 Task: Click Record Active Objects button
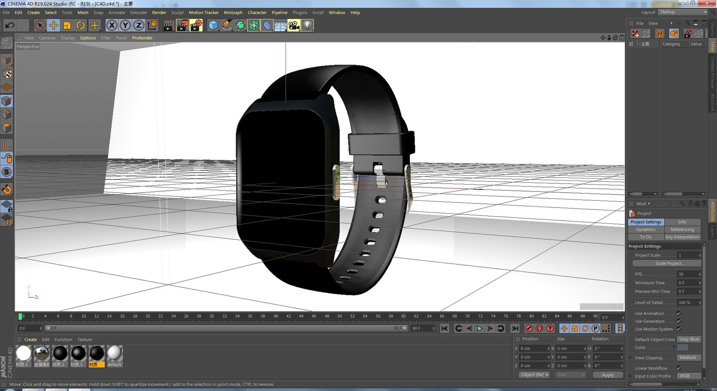(x=529, y=328)
